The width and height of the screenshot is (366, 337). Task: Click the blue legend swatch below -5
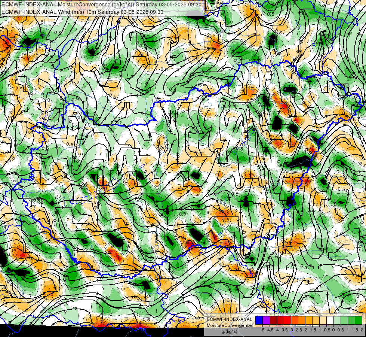(x=259, y=320)
